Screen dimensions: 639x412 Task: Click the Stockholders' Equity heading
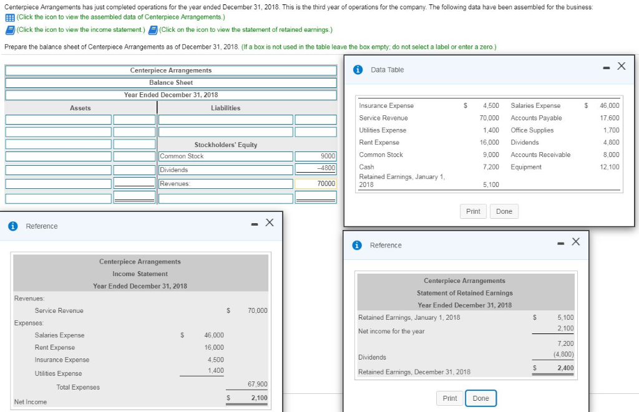(226, 145)
